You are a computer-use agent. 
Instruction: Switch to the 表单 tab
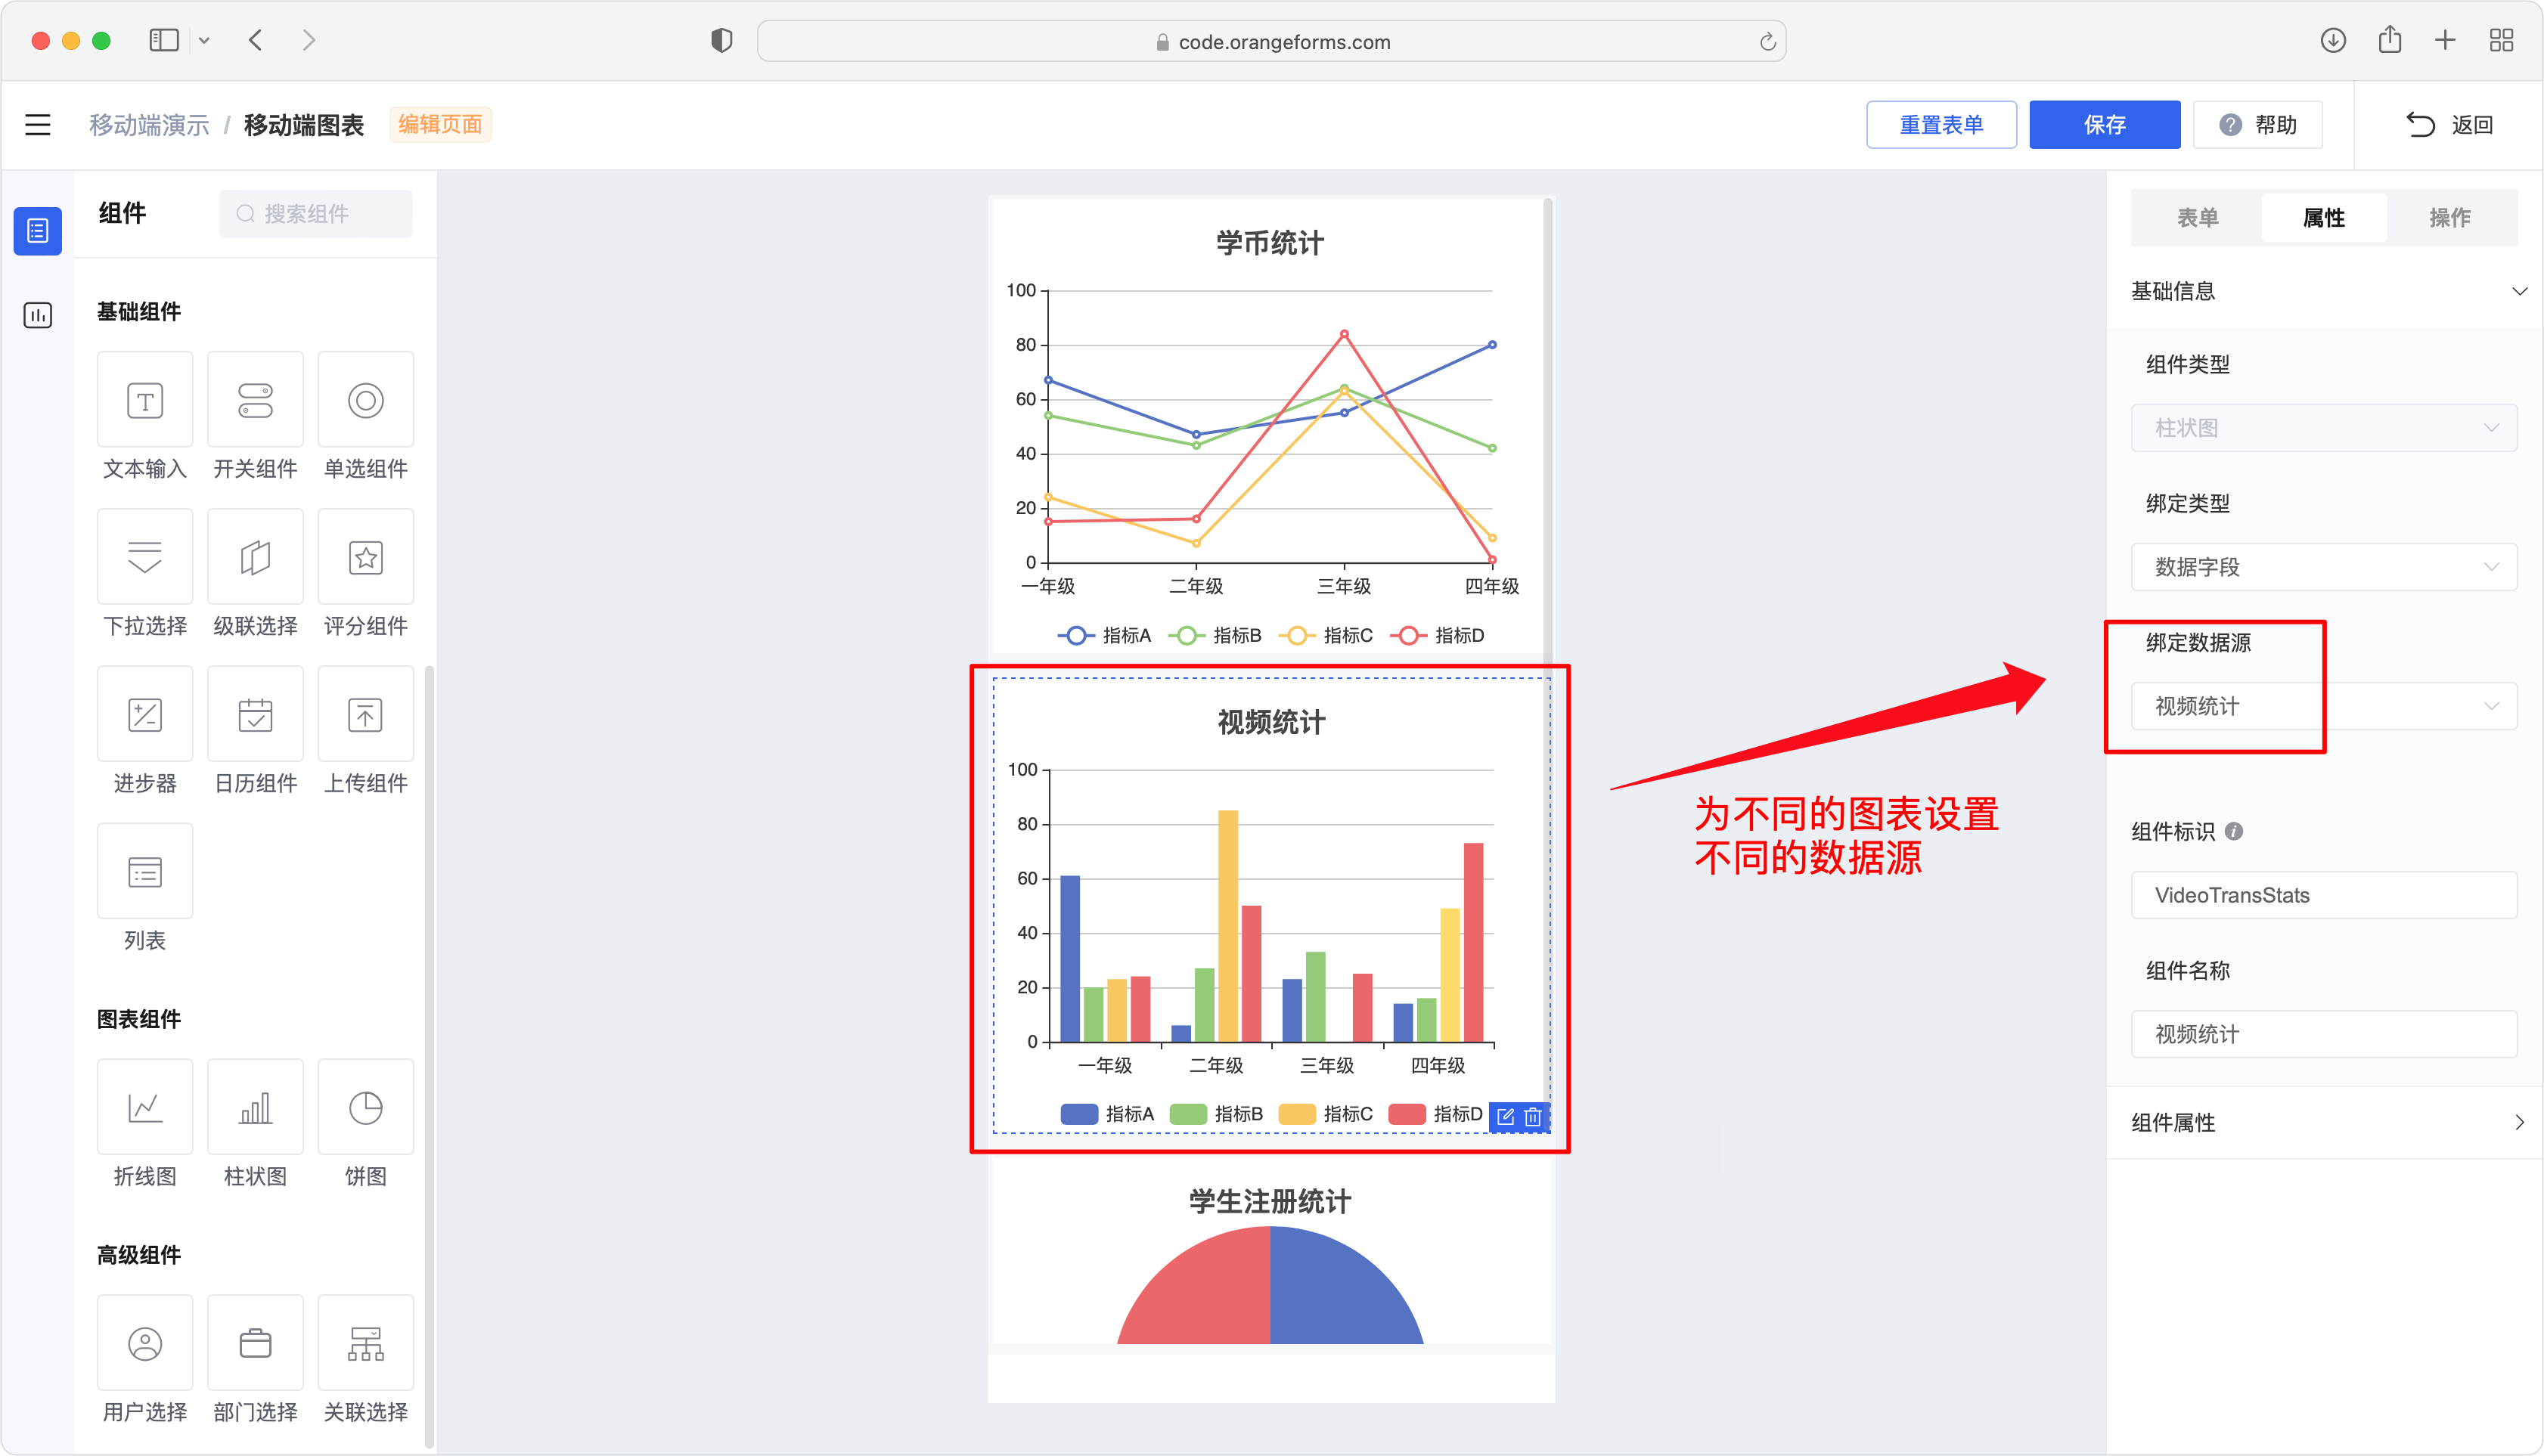(x=2197, y=217)
